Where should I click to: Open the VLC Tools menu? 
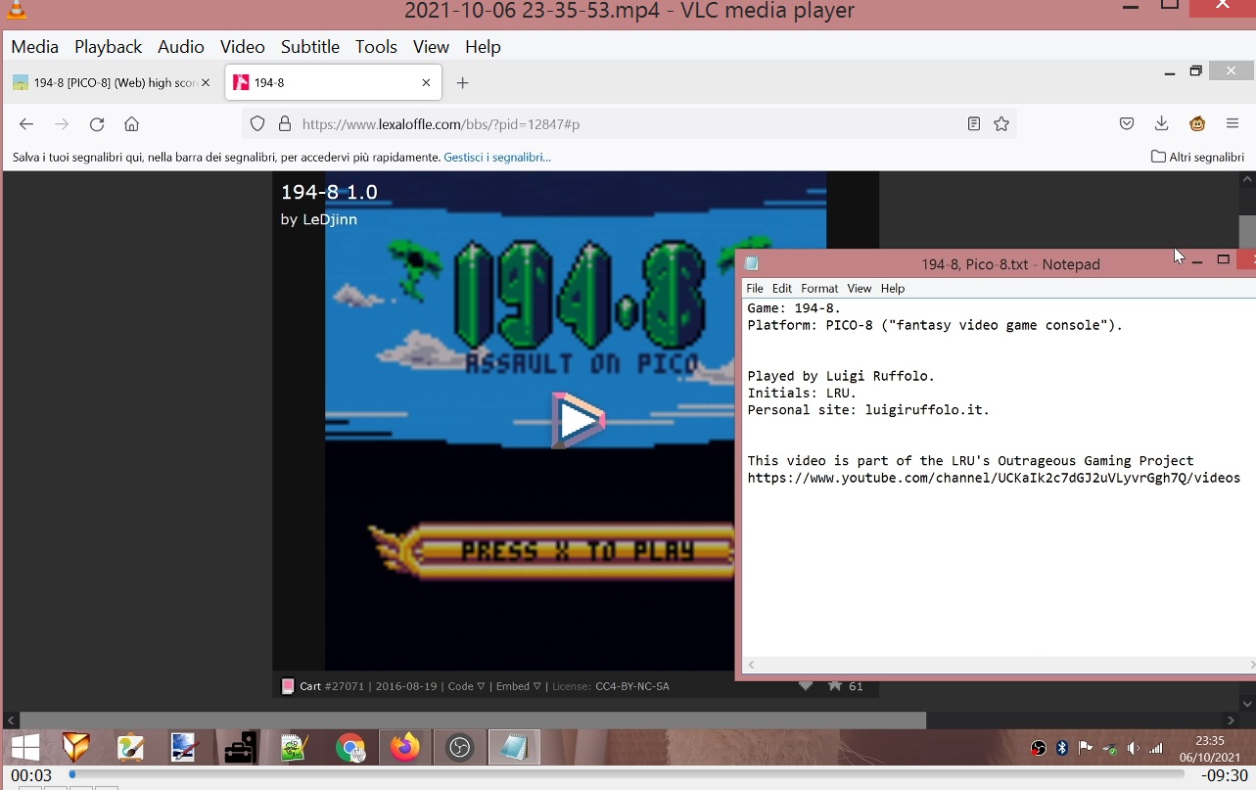(376, 46)
